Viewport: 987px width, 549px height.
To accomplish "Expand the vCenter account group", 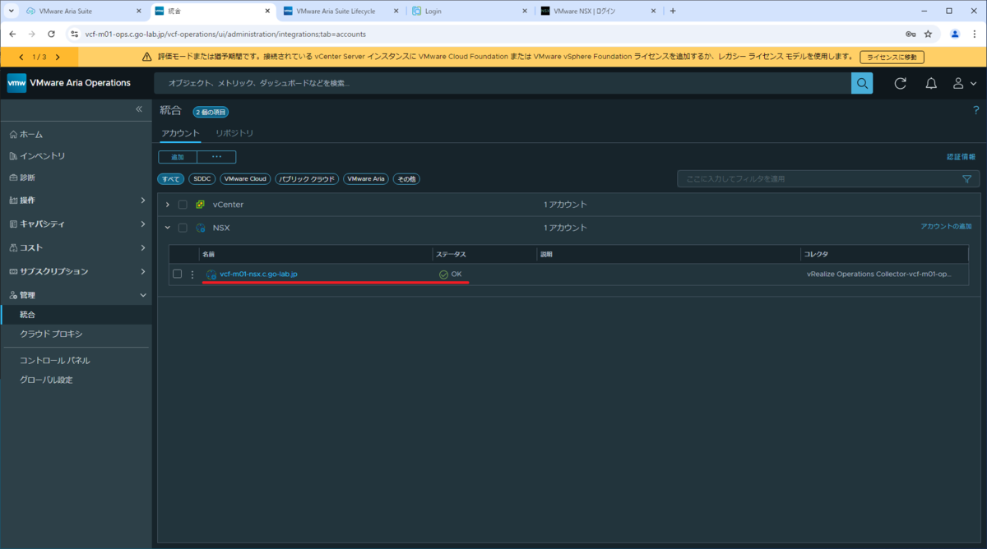I will point(168,204).
